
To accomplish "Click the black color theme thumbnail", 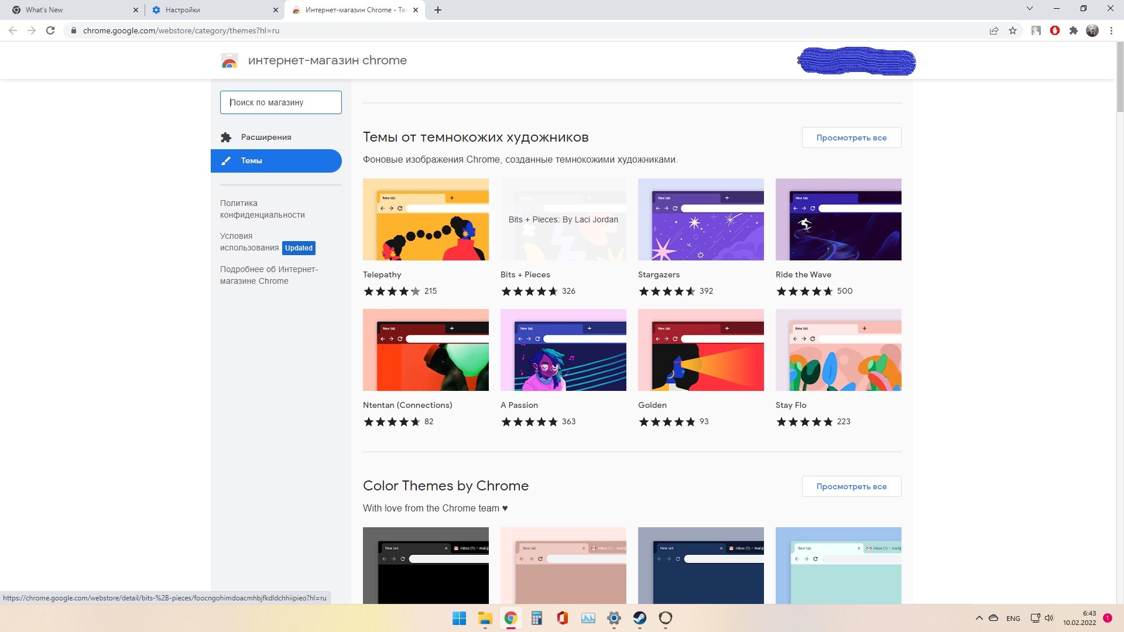I will 426,565.
